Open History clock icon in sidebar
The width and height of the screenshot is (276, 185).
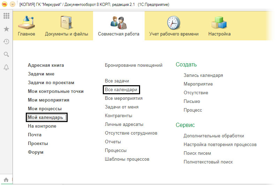[6, 41]
